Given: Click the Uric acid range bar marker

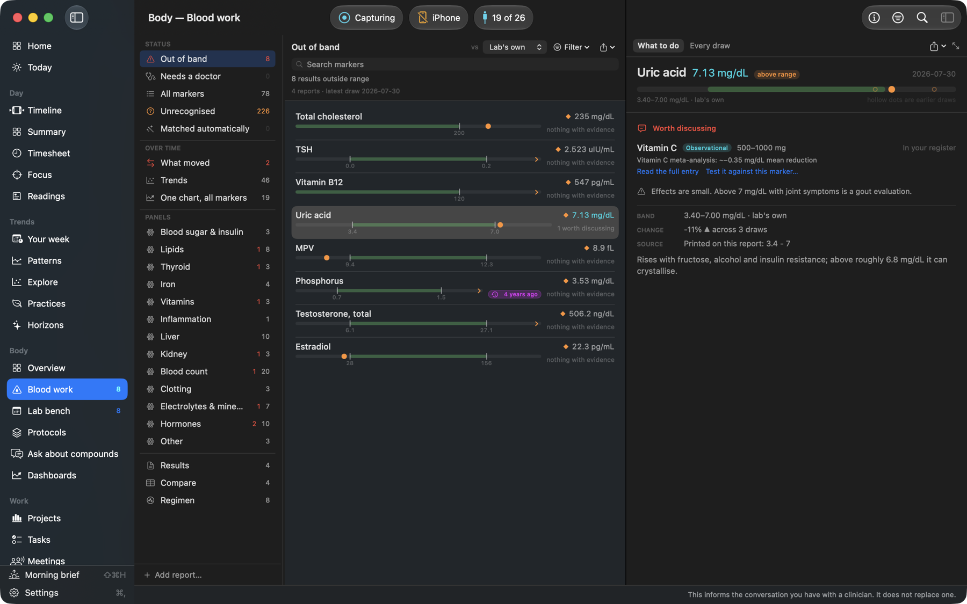Looking at the screenshot, I should 500,225.
